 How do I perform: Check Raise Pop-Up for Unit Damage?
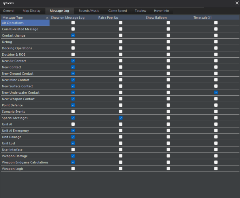[121, 137]
